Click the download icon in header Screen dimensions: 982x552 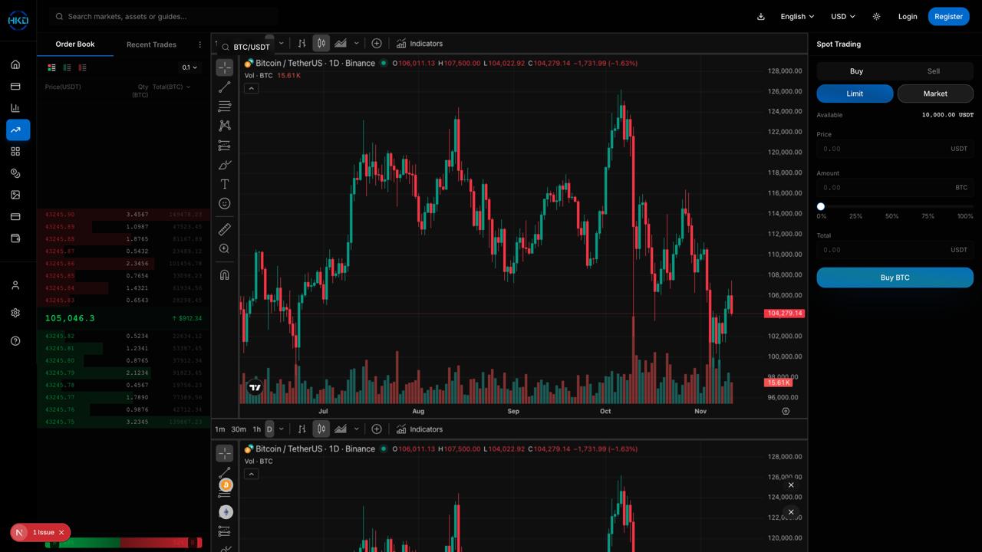pyautogui.click(x=761, y=16)
